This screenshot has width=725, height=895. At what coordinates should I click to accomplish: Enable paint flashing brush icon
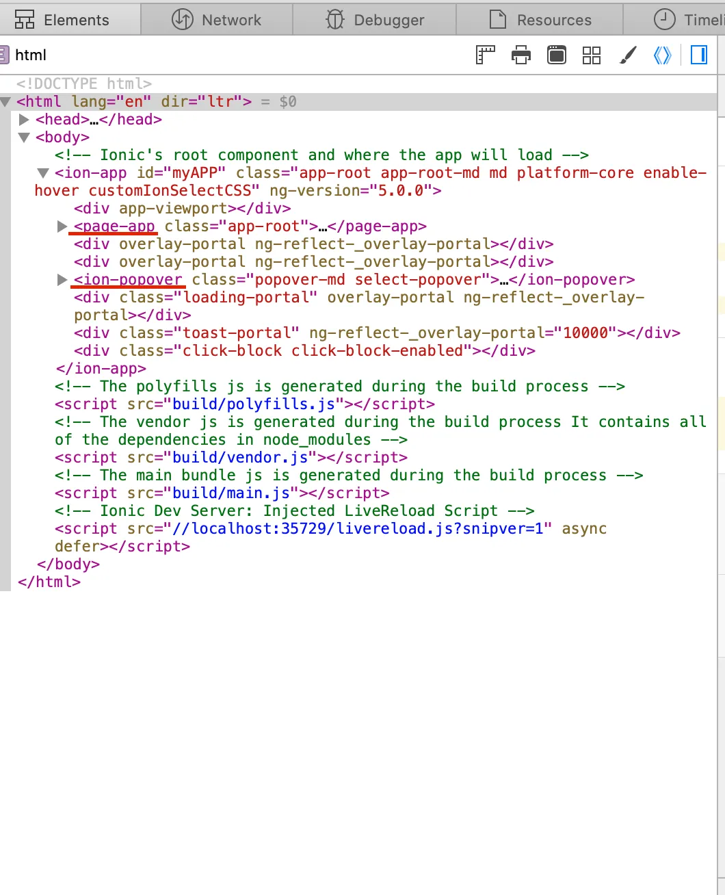coord(628,55)
